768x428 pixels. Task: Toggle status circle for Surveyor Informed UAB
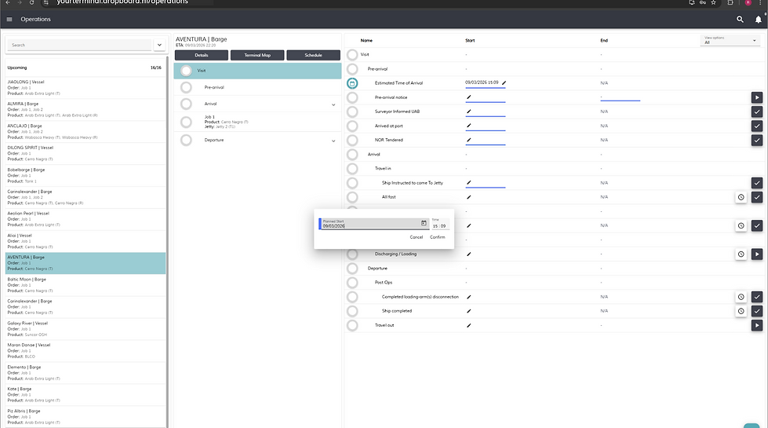(352, 112)
